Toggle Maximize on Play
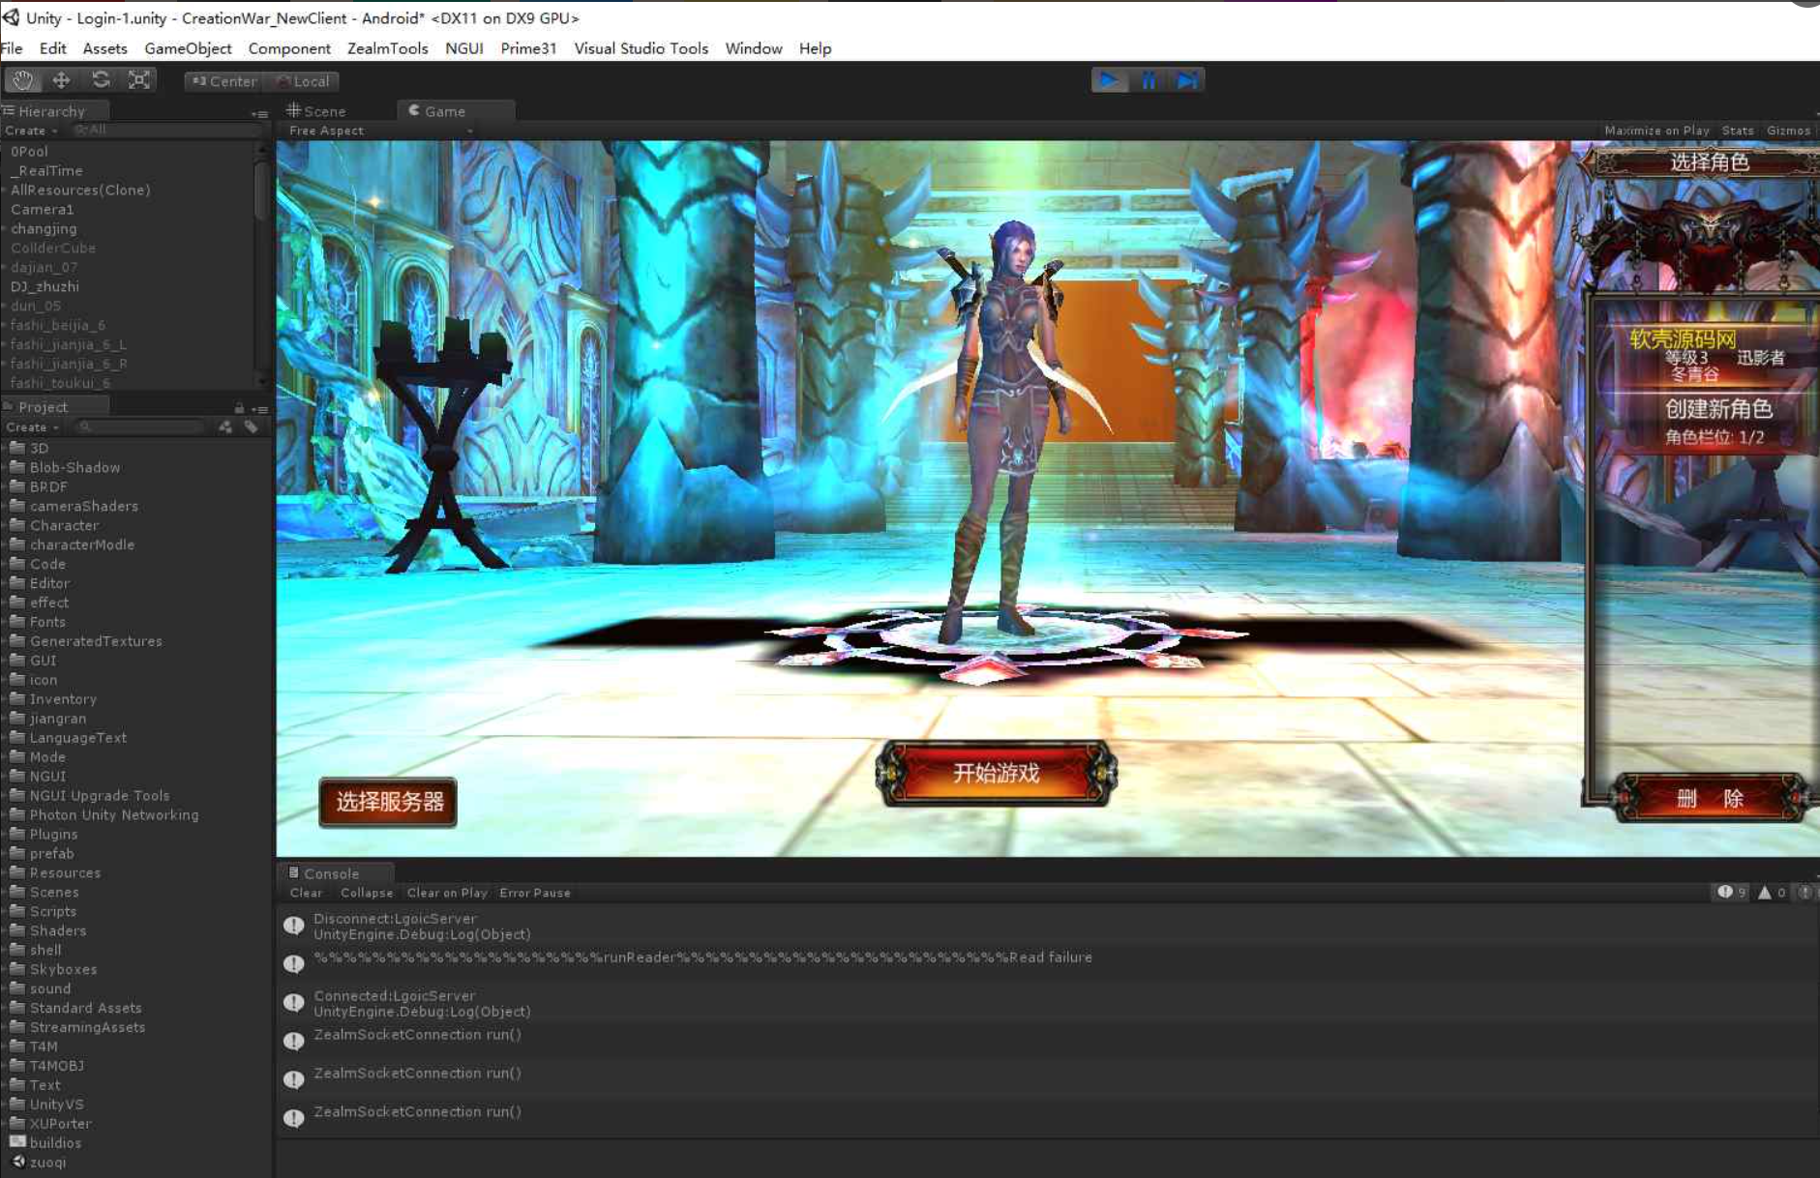 pyautogui.click(x=1656, y=131)
